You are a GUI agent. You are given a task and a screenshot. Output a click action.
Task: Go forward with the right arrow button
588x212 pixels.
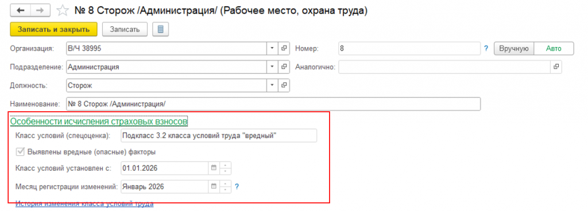[x=41, y=11]
